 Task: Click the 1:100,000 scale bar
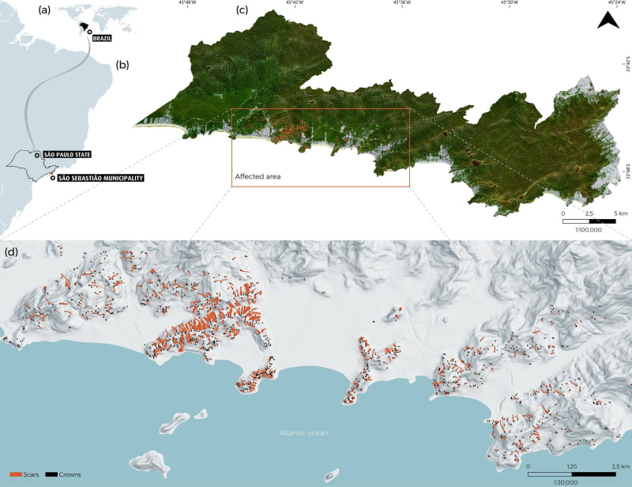pos(588,220)
